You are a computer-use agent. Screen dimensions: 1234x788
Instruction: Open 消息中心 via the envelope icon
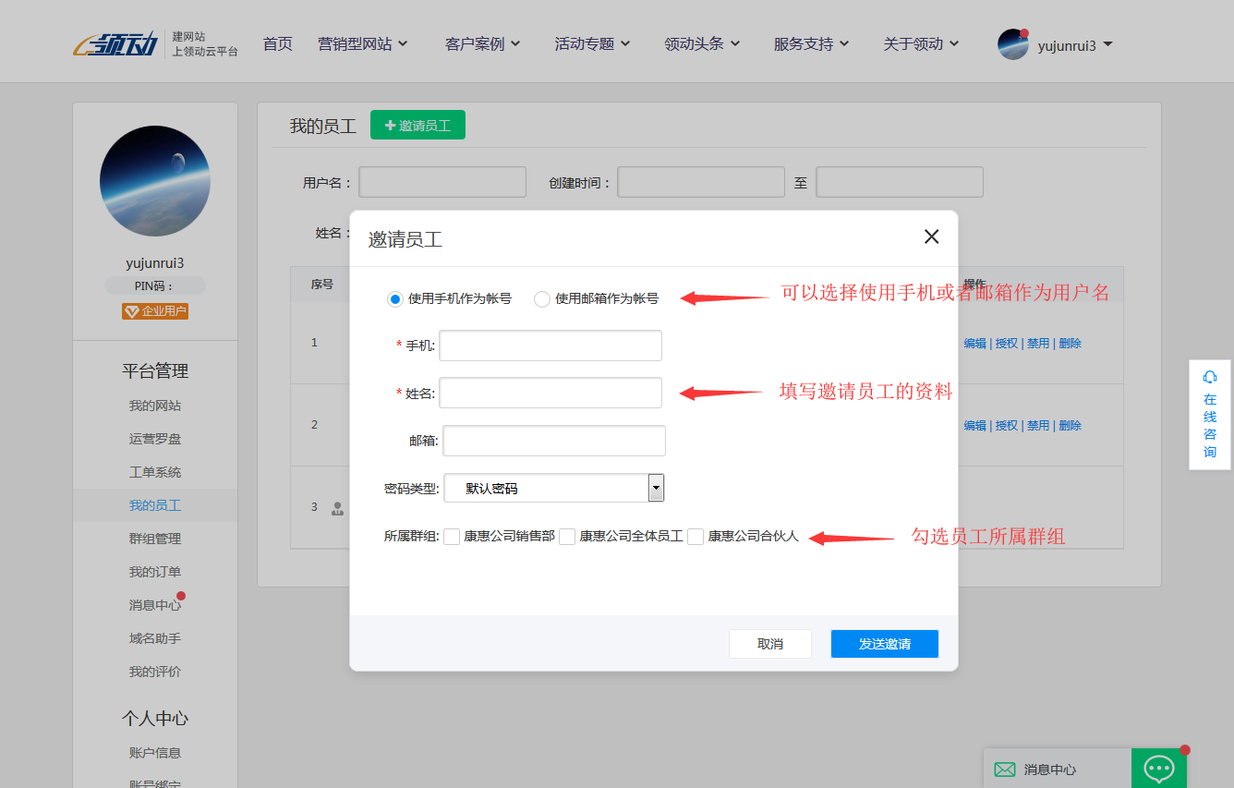1004,769
